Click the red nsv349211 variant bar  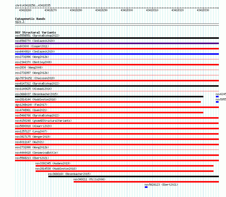tap(146, 182)
